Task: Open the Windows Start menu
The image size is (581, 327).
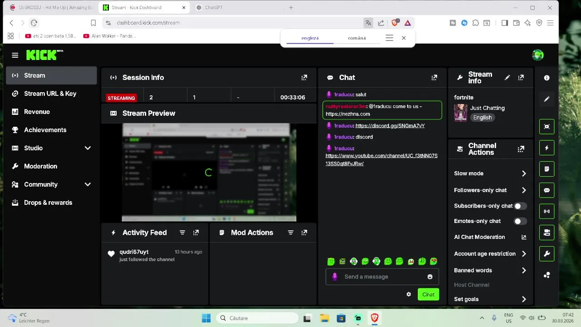Action: click(206, 318)
